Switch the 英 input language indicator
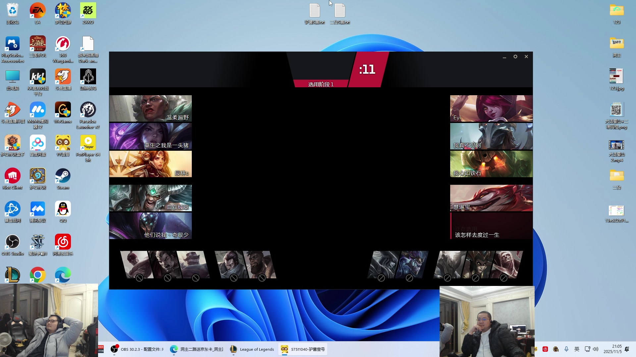The image size is (636, 357). pyautogui.click(x=577, y=349)
